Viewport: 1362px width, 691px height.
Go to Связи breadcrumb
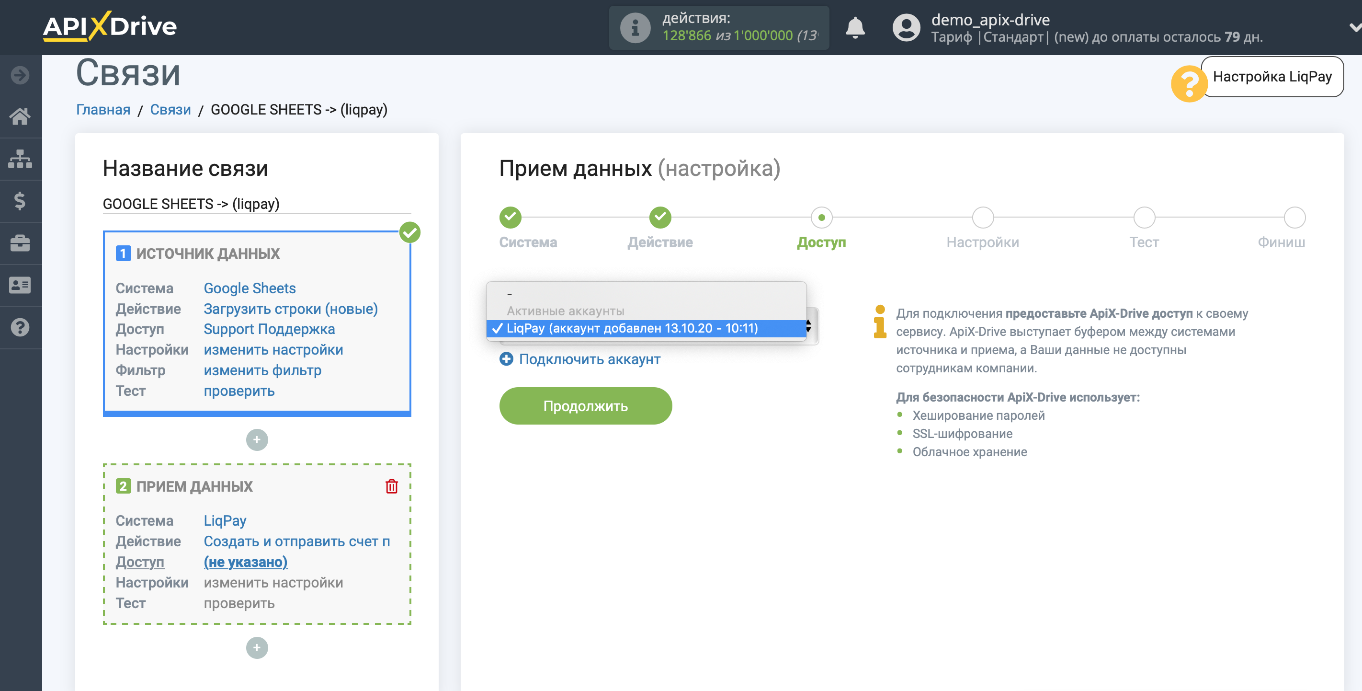pos(170,110)
